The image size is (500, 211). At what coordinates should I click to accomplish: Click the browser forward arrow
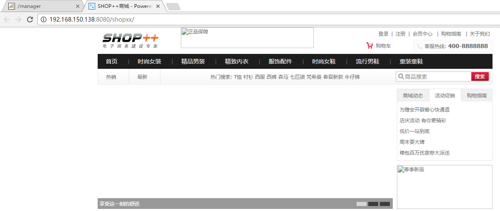(x=18, y=19)
